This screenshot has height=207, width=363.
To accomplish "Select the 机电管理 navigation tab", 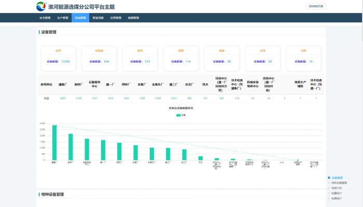I will point(80,18).
